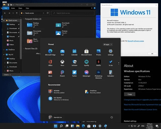The height and width of the screenshot is (129, 161).
Task: Open Task View on taskbar
Action: coord(67,126)
